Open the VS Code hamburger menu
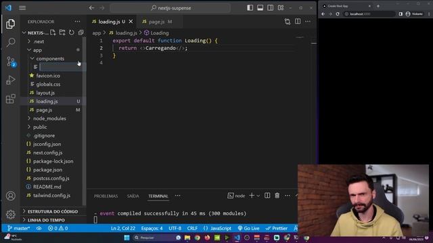Image resolution: width=433 pixels, height=243 pixels. click(22, 8)
